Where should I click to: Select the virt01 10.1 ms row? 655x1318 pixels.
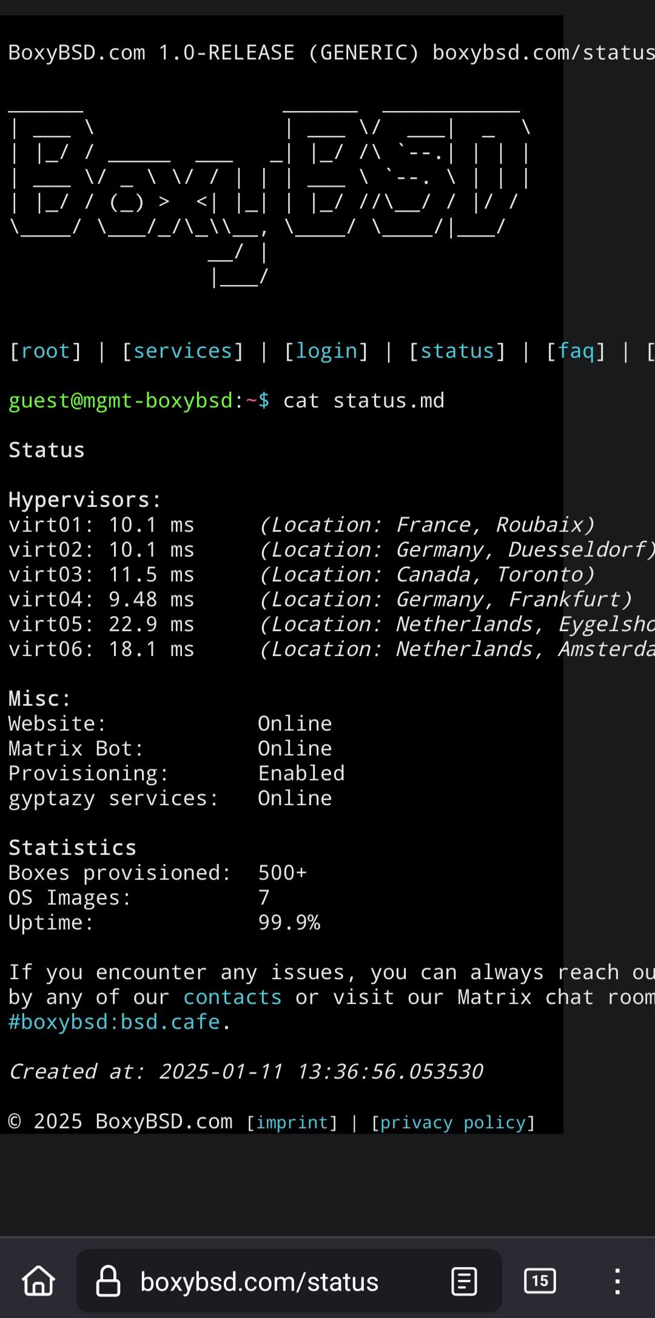click(302, 525)
